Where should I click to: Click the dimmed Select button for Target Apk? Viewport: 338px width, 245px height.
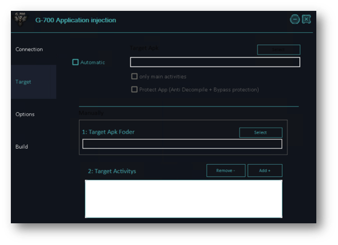(279, 50)
